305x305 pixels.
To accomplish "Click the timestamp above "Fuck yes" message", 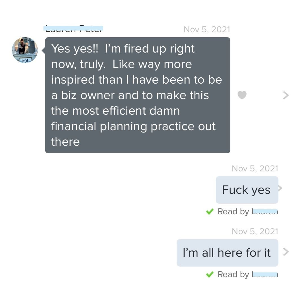I will [255, 168].
